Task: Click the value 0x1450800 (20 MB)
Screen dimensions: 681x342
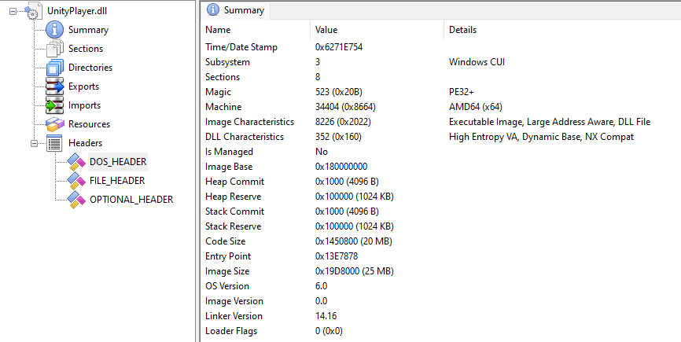Action: pyautogui.click(x=354, y=241)
